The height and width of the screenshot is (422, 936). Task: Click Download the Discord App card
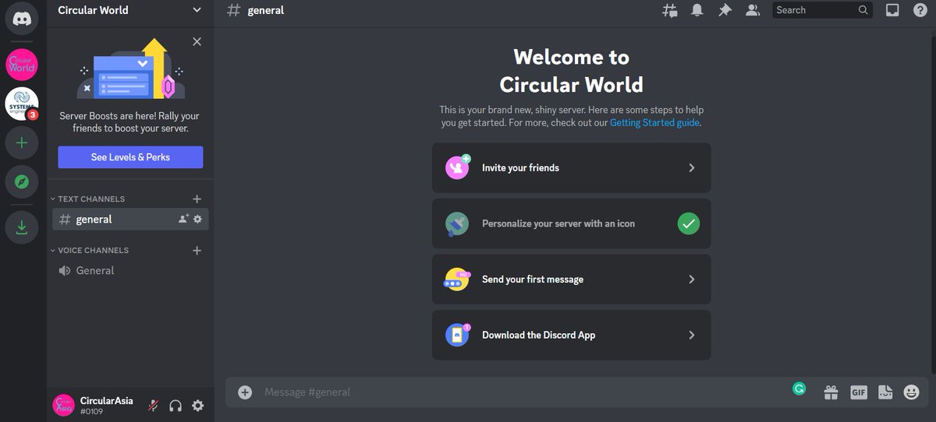[571, 335]
